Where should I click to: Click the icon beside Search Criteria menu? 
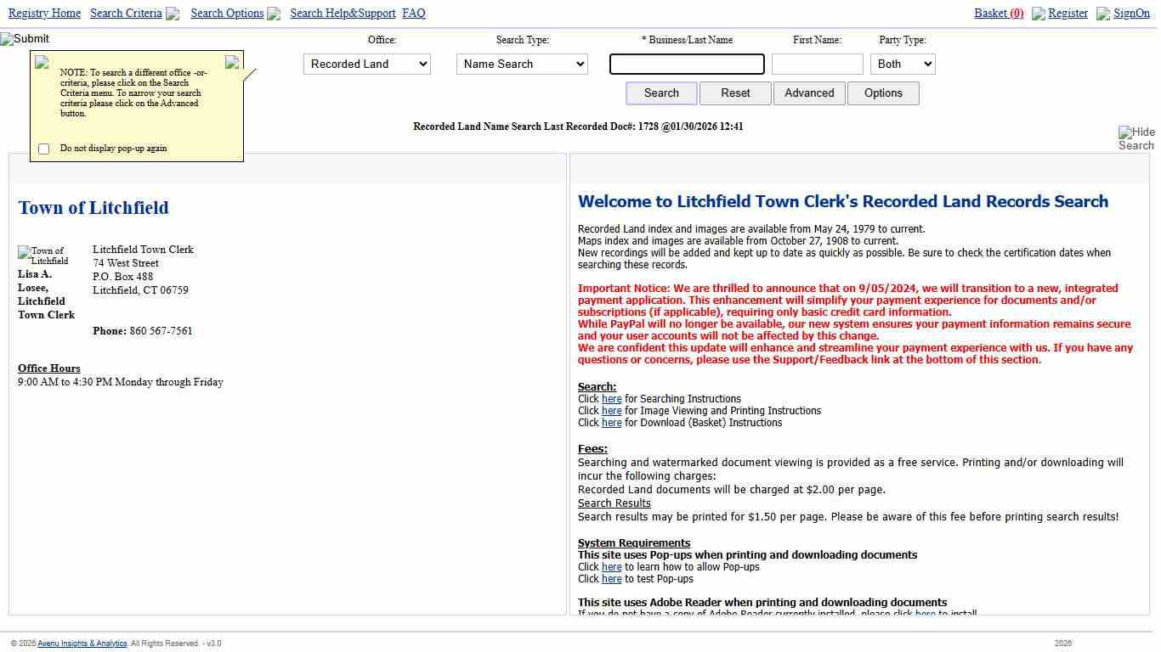click(x=173, y=14)
